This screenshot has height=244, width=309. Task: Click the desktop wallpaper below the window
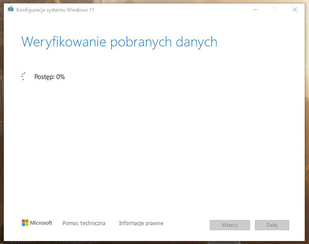pos(155,243)
